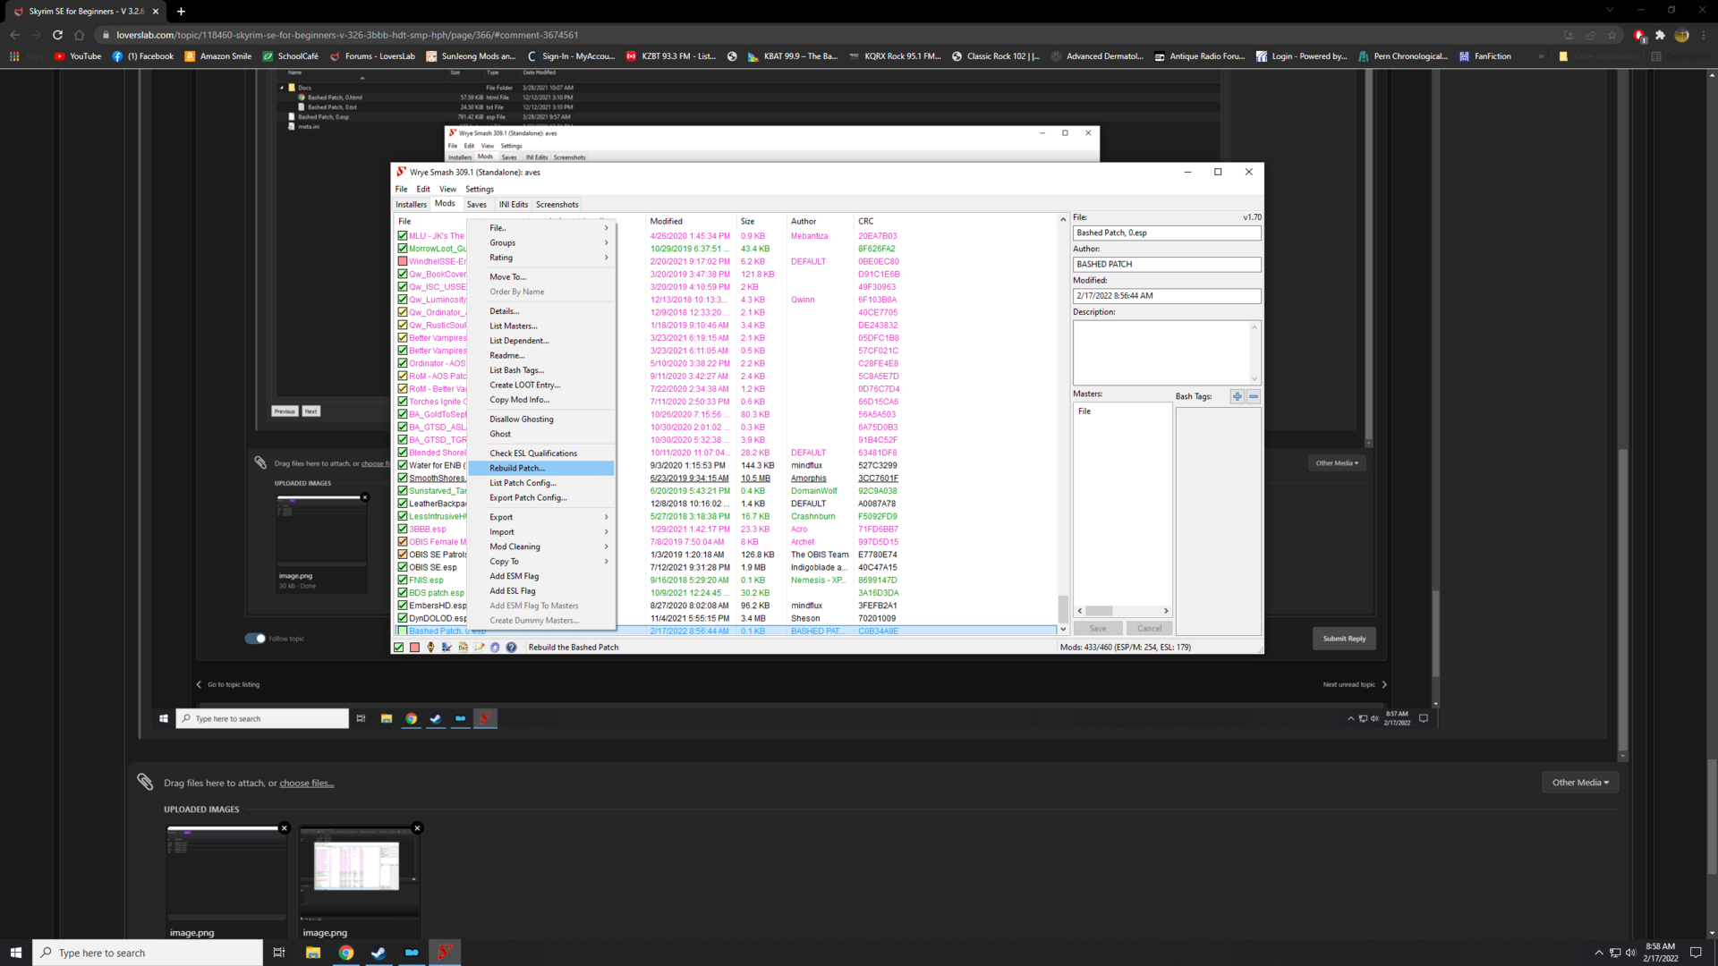This screenshot has height=966, width=1718.
Task: Reload the LoversLab page
Action: tap(57, 35)
